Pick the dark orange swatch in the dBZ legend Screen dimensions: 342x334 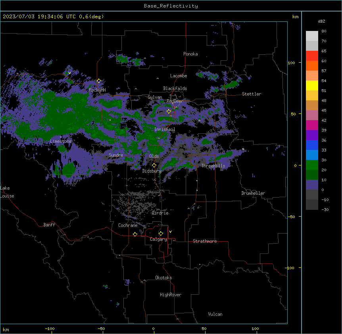[x=312, y=65]
